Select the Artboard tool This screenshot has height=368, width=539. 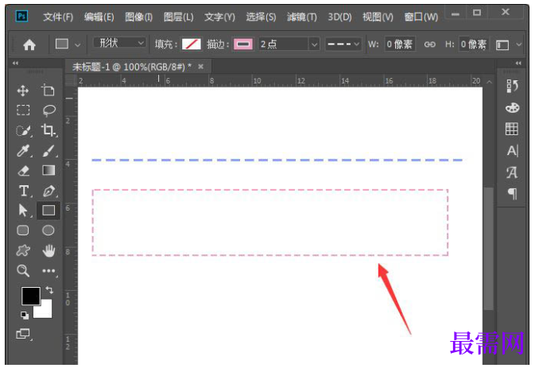[x=48, y=91]
